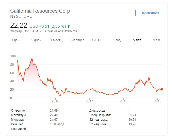Viewport: 172px width, 138px height.
Task: Show the "Макс." full history range
Action: pos(157,40)
